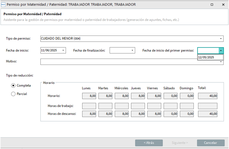Open the Tipo de permiso dropdown
The height and width of the screenshot is (149, 229).
[221, 39]
